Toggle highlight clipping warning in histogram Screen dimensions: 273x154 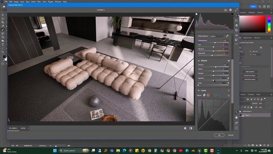(x=232, y=14)
